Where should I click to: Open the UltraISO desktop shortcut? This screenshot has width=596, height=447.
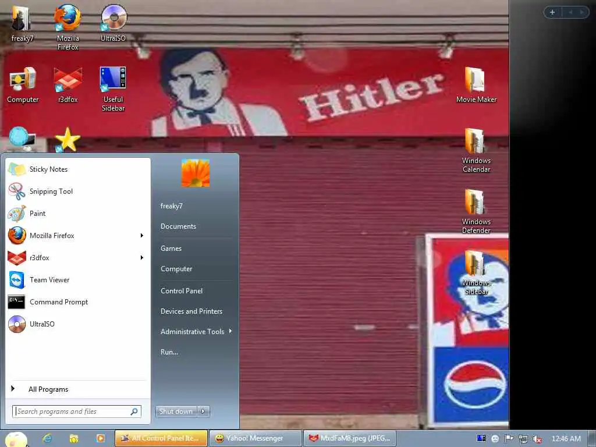click(113, 23)
